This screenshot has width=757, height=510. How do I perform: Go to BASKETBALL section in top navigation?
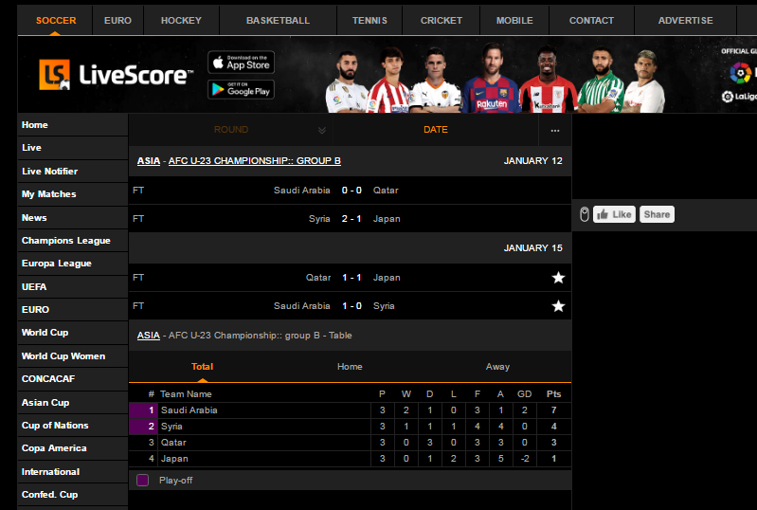click(278, 20)
